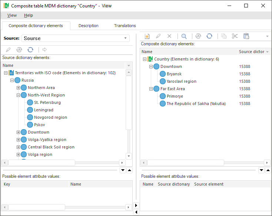
Task: Select Pskov in the source tree
Action: [x=39, y=125]
